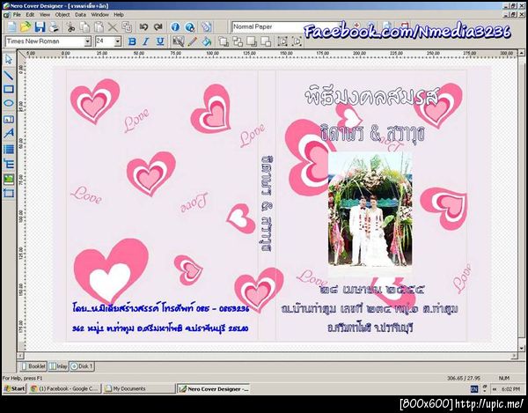The width and height of the screenshot is (528, 413).
Task: Open the Window menu
Action: [x=100, y=15]
